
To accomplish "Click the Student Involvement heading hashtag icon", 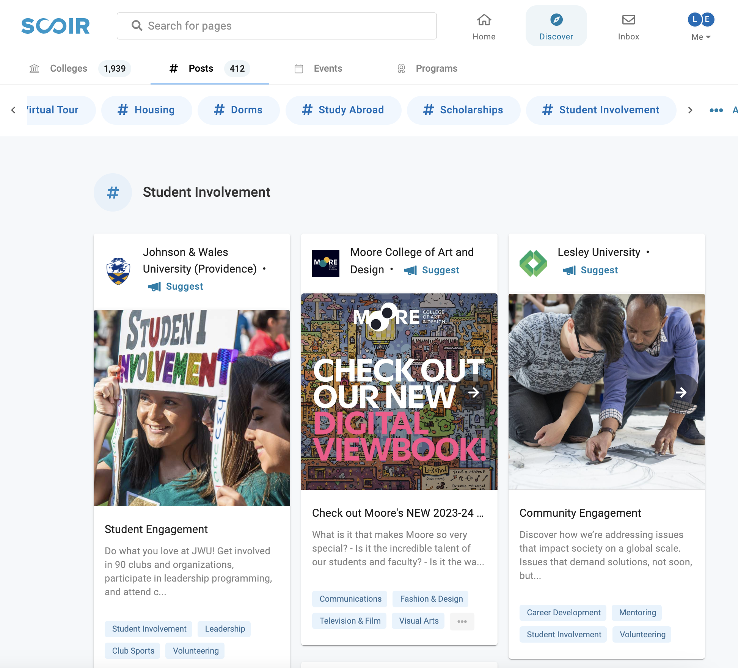I will point(113,192).
